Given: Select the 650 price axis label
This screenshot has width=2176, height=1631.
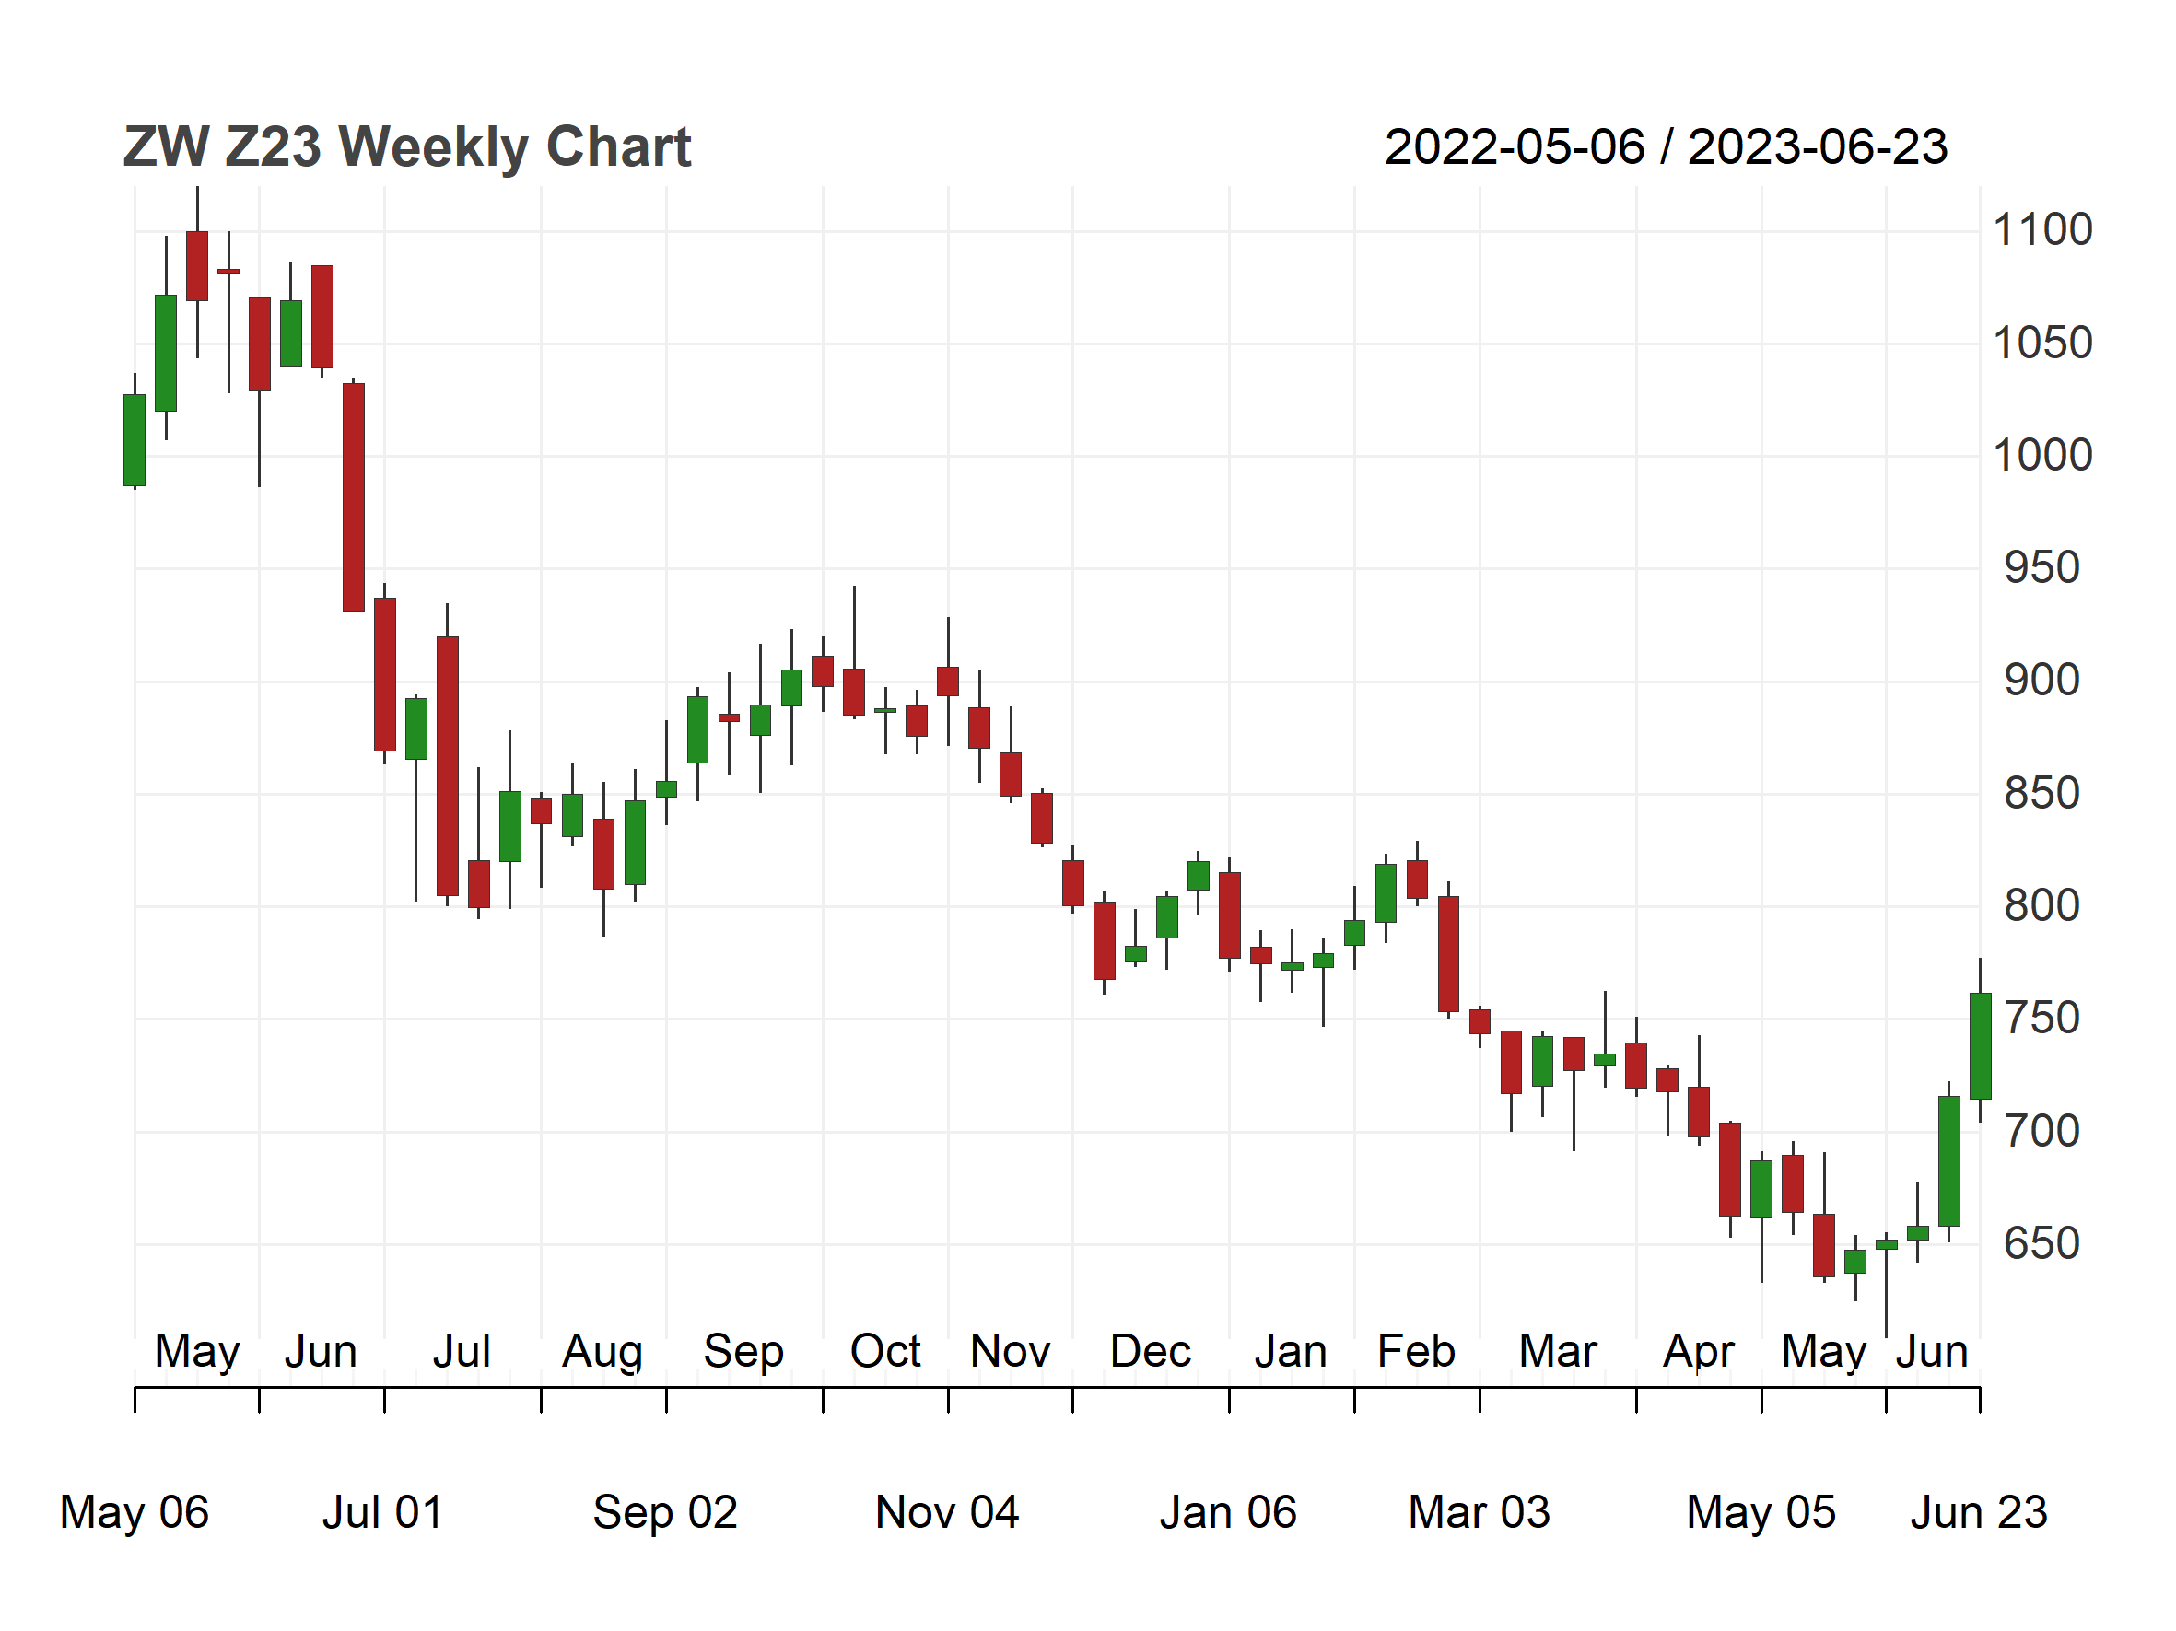Looking at the screenshot, I should pyautogui.click(x=2041, y=1243).
